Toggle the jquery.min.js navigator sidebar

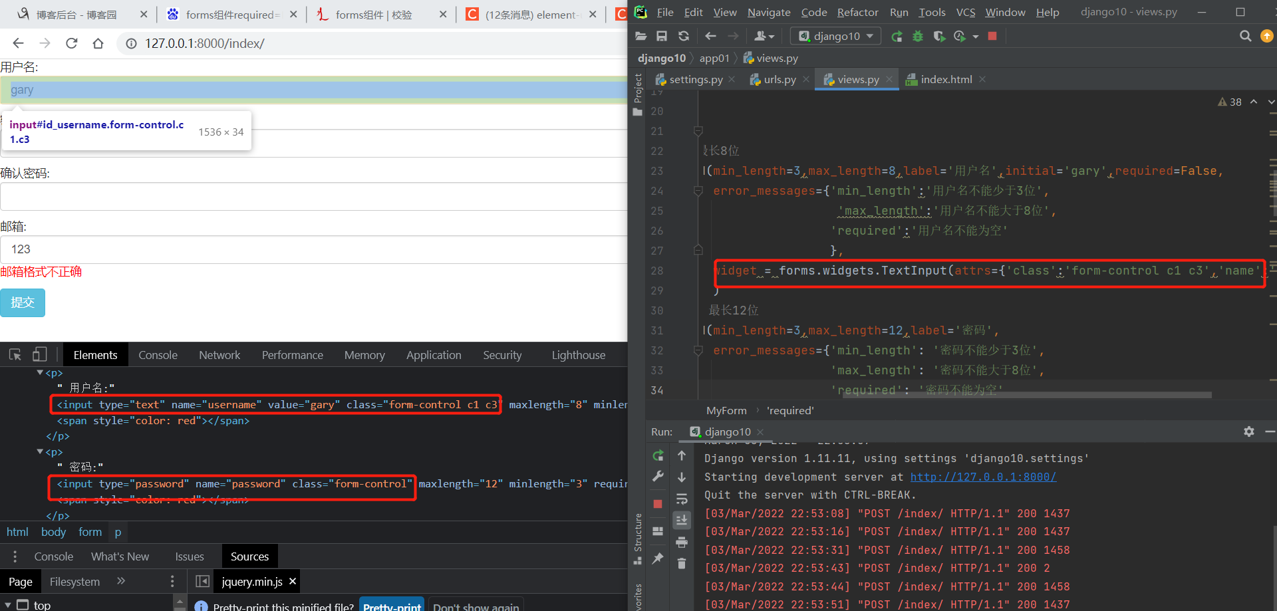tap(203, 582)
